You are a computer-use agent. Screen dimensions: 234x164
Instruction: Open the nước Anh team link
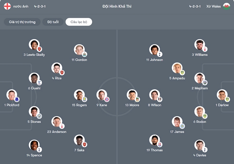(21, 6)
